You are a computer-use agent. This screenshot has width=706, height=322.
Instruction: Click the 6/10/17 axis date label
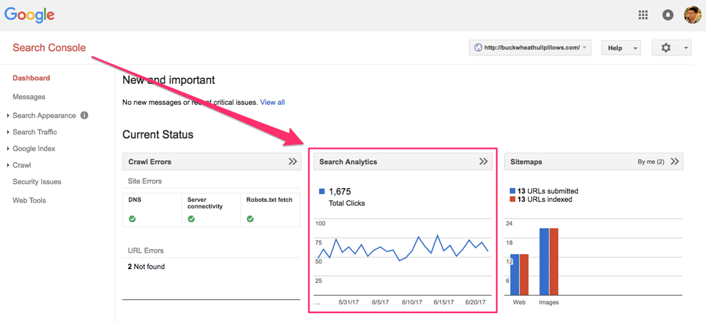[x=413, y=302]
